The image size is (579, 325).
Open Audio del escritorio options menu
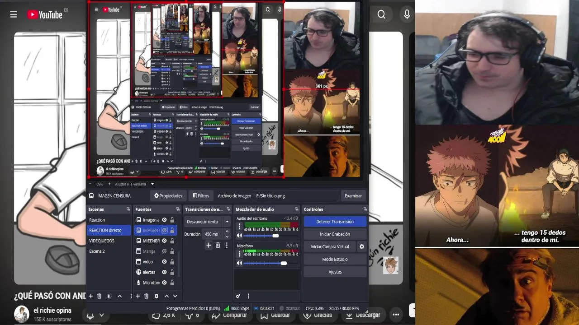pos(239,227)
